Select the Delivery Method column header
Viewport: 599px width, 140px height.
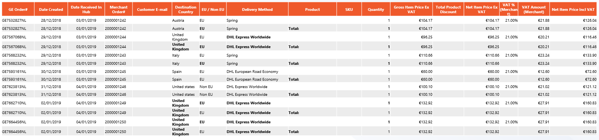point(257,9)
